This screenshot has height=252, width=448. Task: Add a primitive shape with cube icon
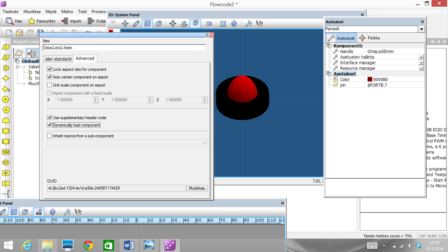234,24
